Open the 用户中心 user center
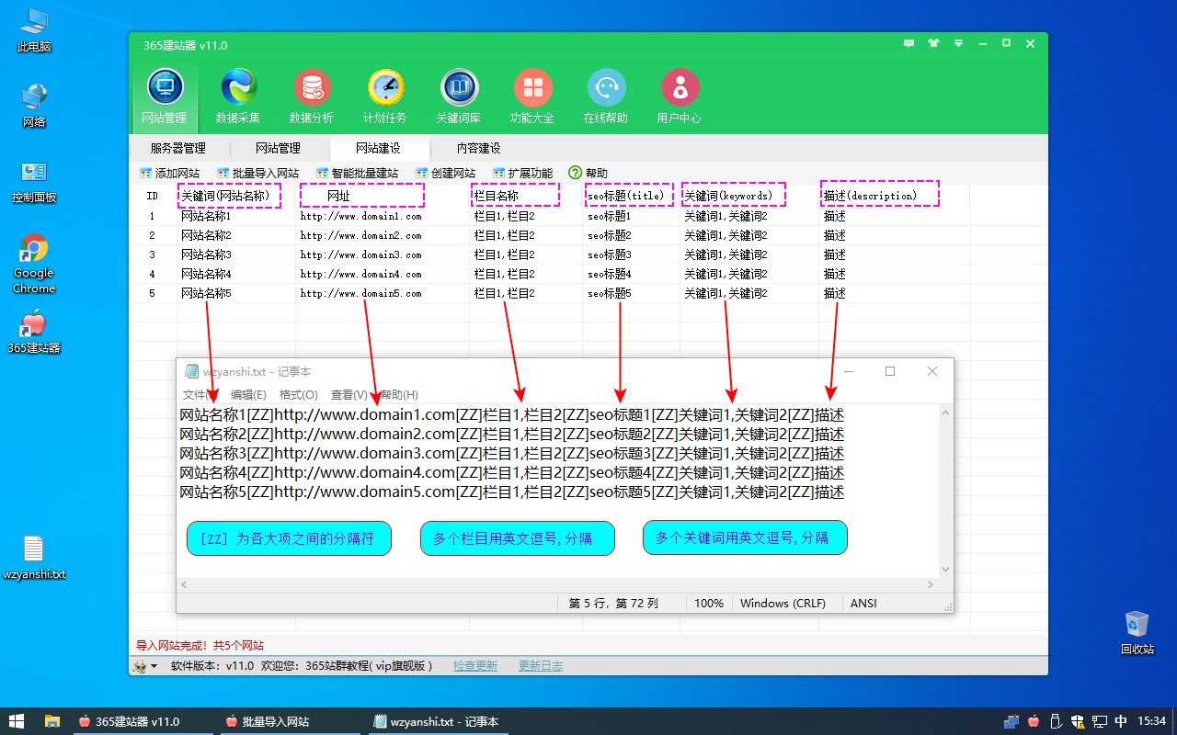The image size is (1177, 735). point(680,96)
